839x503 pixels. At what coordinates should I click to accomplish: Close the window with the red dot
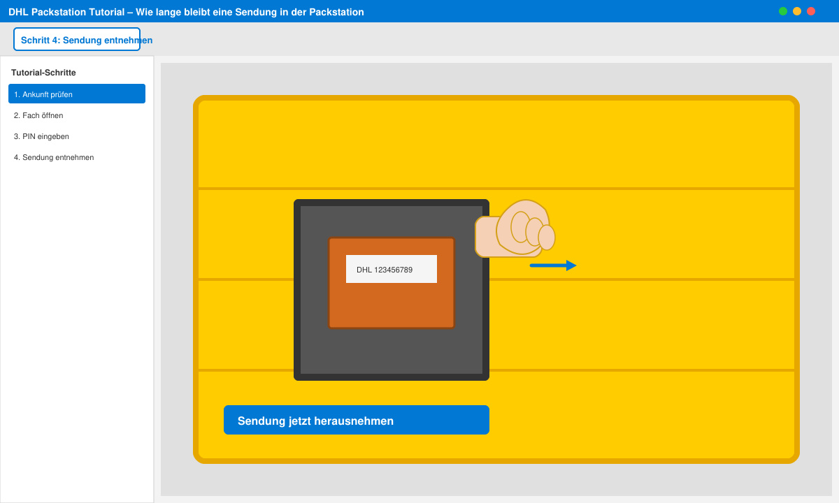click(811, 11)
